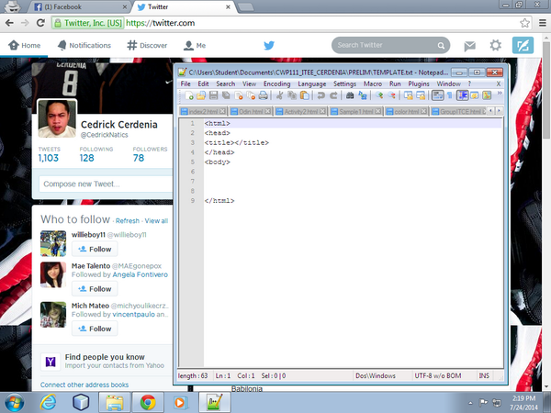Expand the hidden Notepad++ toolbar icons chevron
This screenshot has width=551, height=413.
coord(500,94)
